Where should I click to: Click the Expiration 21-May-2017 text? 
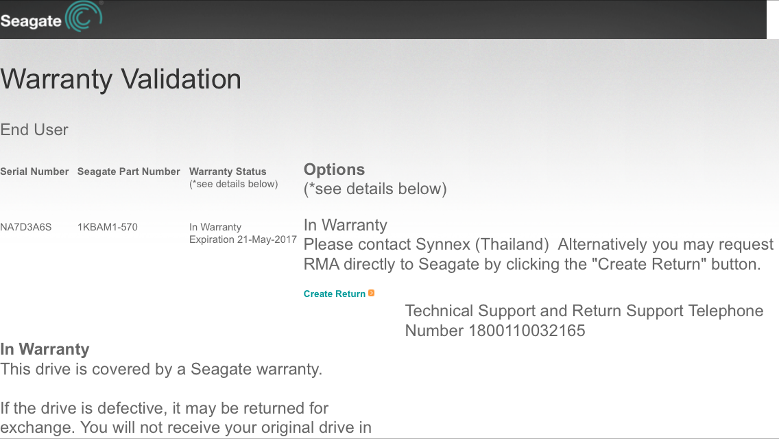click(x=243, y=239)
